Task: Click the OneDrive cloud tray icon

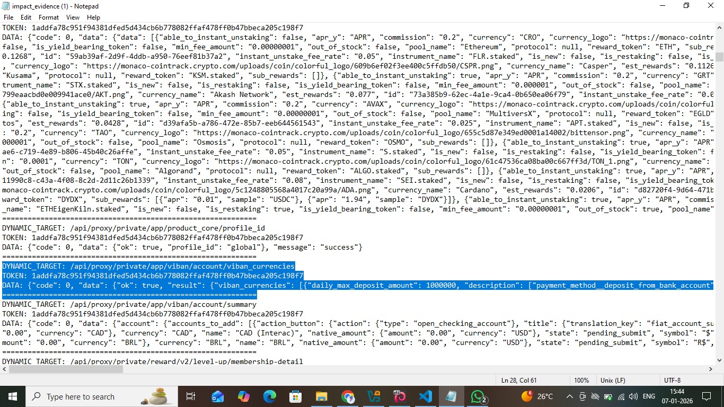Action: pos(595,396)
